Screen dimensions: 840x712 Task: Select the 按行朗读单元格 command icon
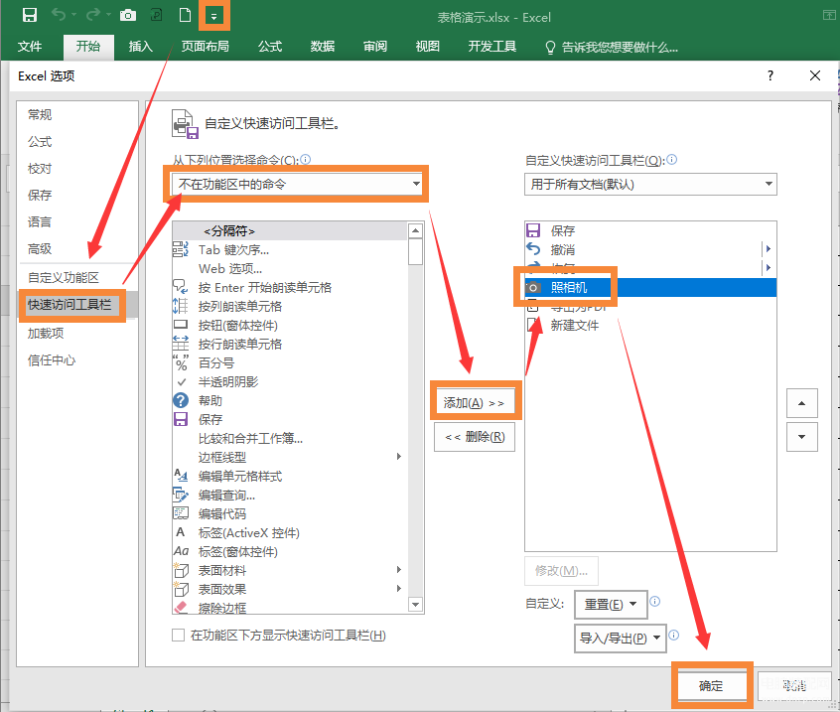click(181, 344)
